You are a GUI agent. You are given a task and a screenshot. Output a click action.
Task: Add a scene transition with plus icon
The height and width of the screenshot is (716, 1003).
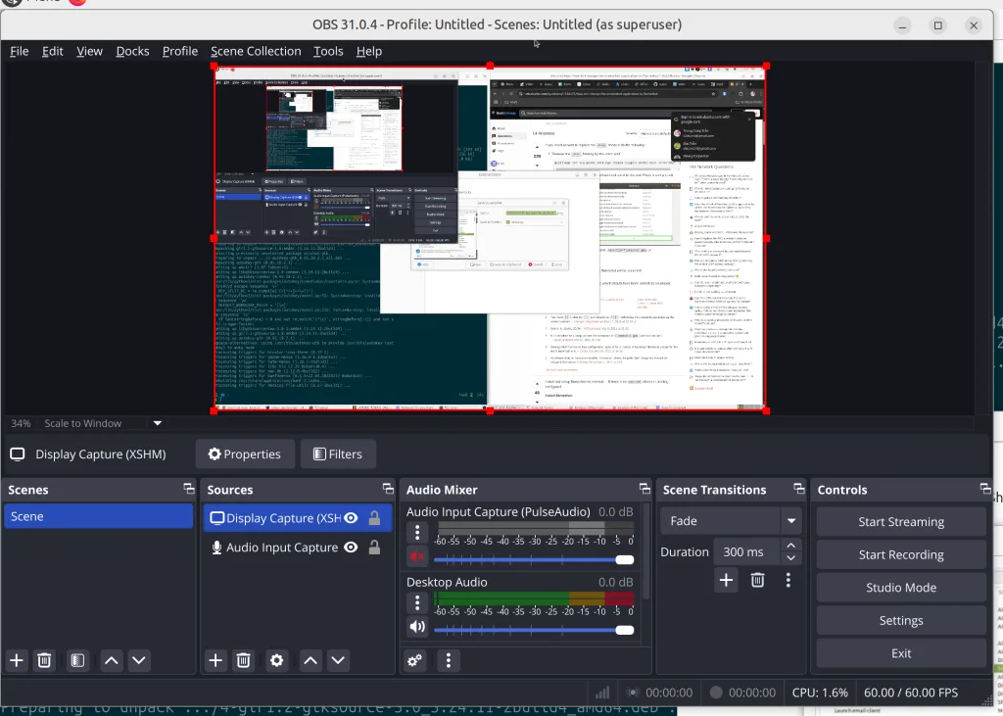[x=726, y=581]
